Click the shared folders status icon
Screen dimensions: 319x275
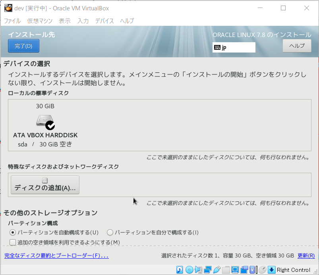pos(226,270)
